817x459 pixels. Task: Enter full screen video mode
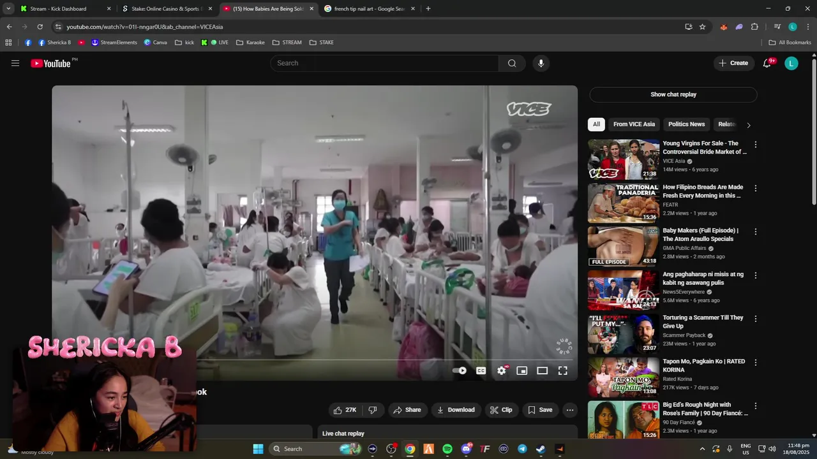[x=563, y=370]
